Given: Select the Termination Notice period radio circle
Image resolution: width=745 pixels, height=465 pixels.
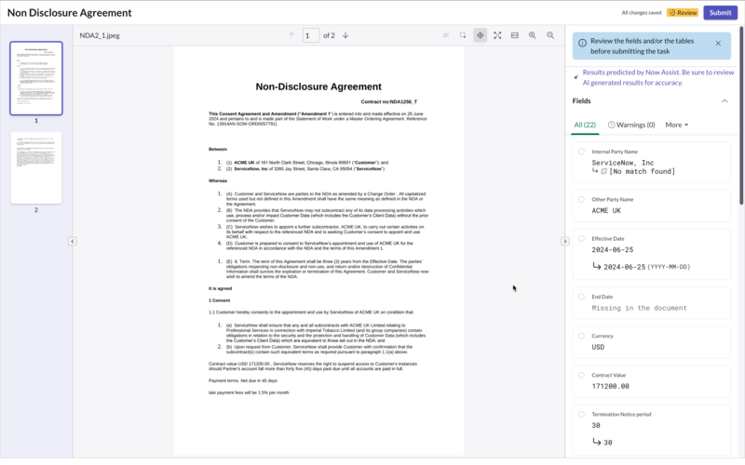Looking at the screenshot, I should [x=581, y=414].
